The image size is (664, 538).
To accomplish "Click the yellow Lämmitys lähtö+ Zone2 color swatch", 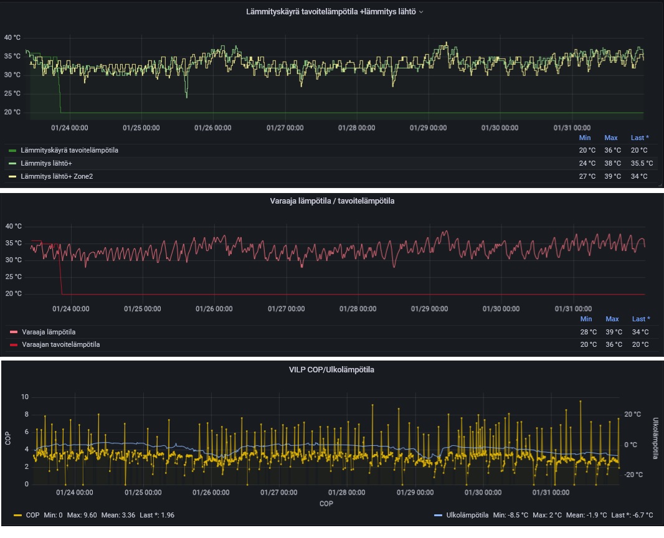I will pyautogui.click(x=13, y=177).
